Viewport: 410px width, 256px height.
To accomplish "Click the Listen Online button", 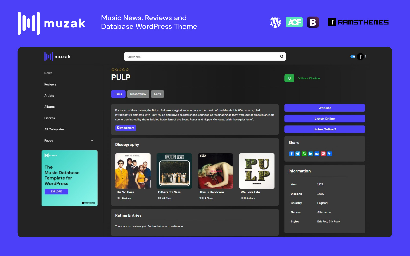I will coord(325,119).
